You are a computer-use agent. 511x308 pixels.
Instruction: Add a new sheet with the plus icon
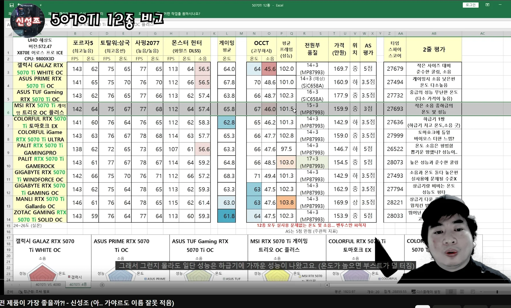(102, 285)
